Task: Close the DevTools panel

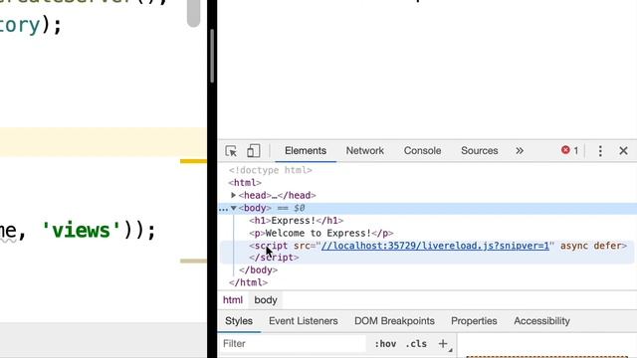Action: (623, 151)
